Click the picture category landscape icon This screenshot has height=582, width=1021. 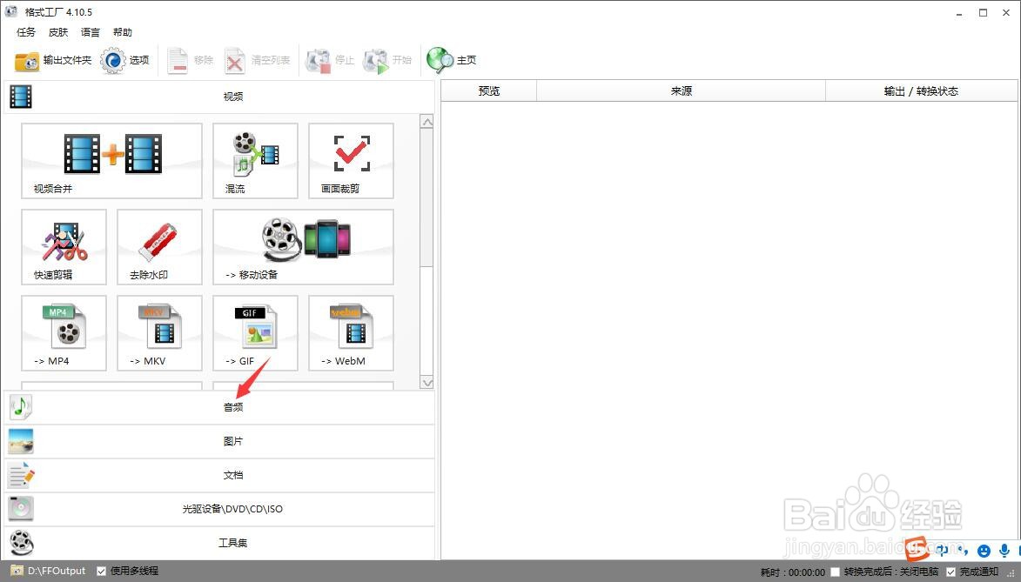(x=21, y=441)
